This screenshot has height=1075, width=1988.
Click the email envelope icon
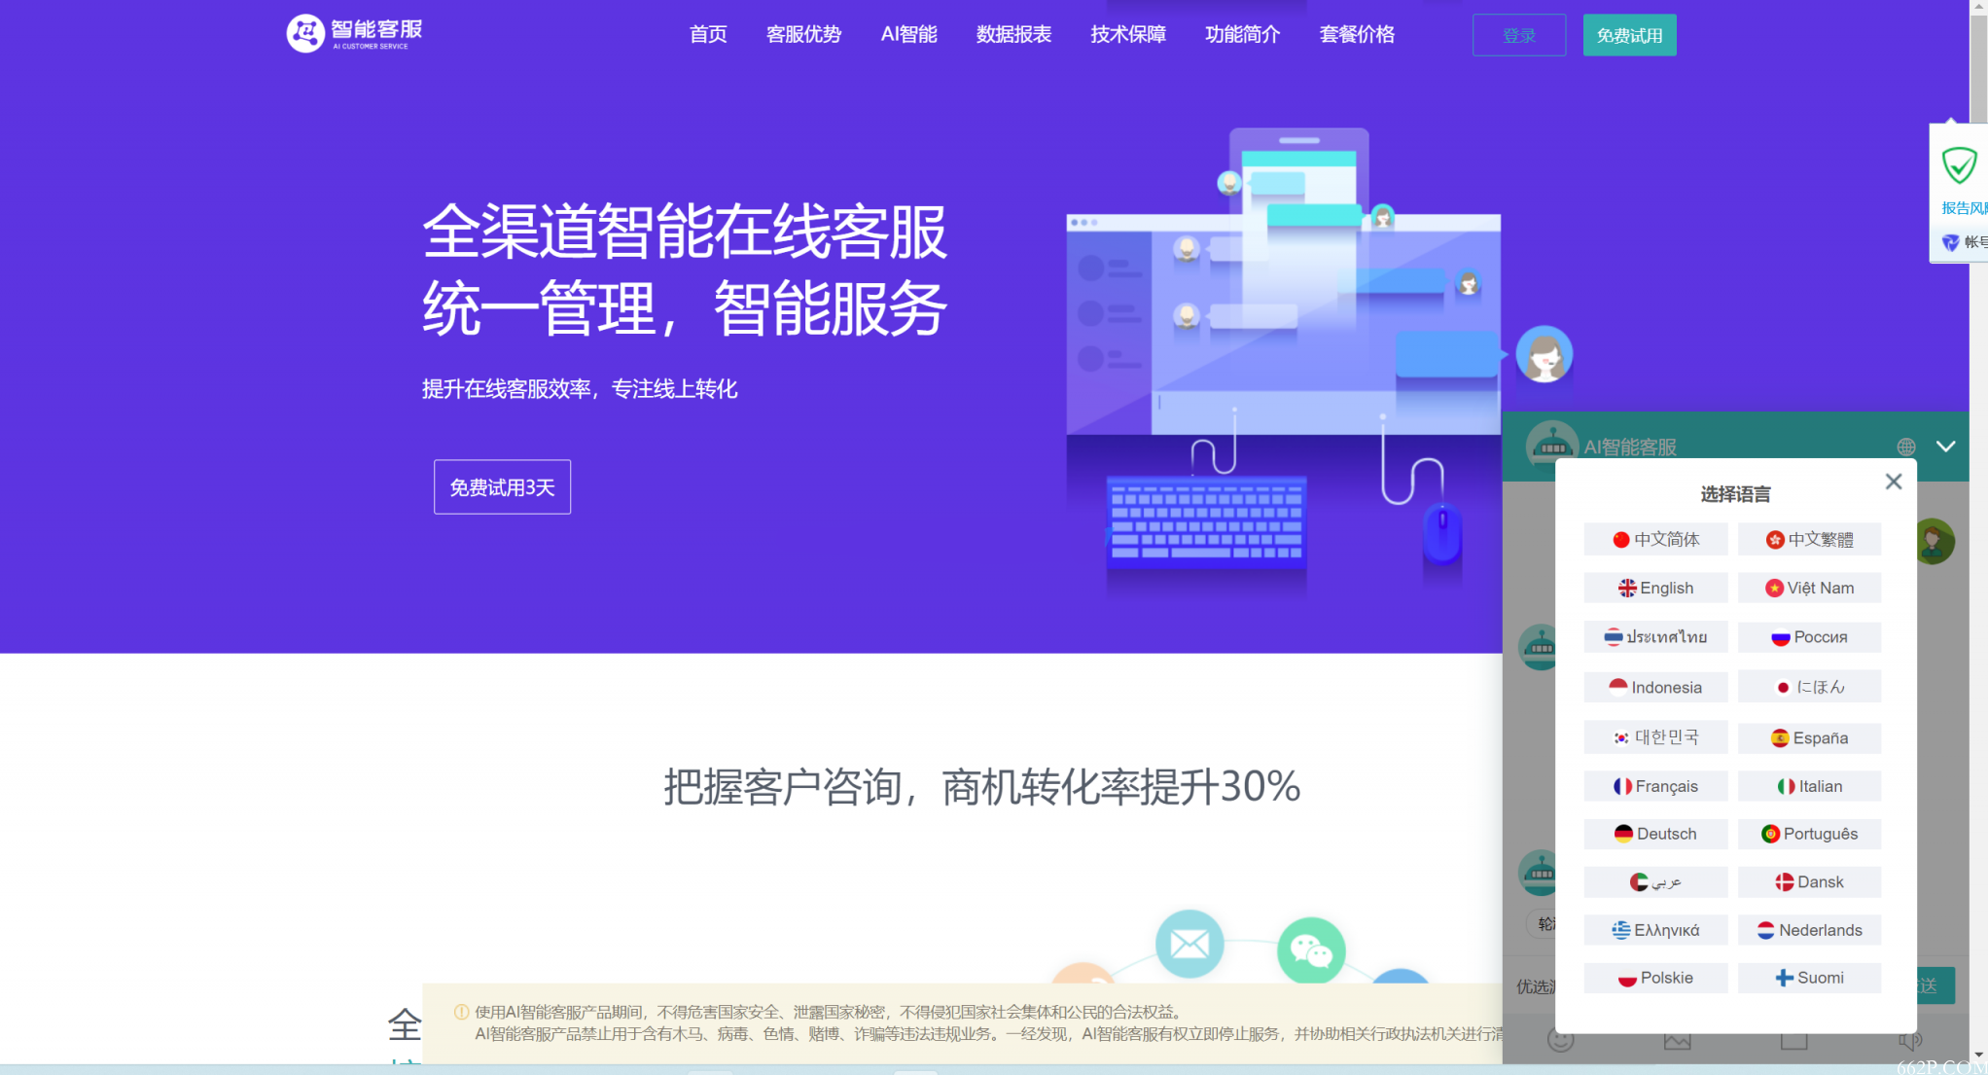(1188, 942)
